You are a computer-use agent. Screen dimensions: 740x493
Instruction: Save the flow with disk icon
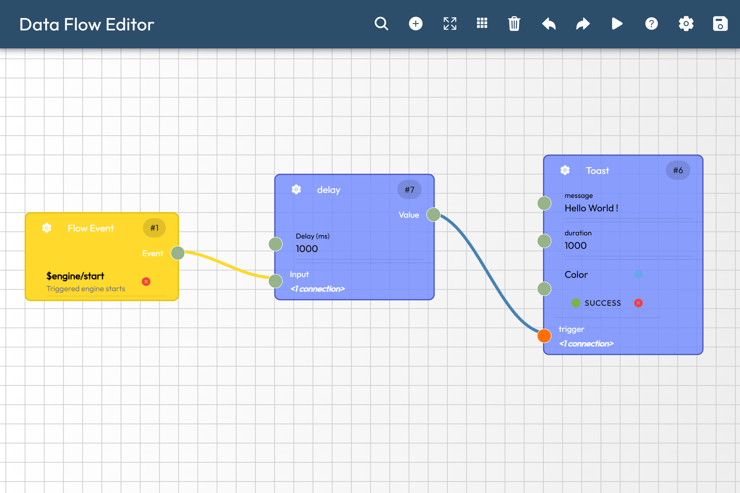pyautogui.click(x=720, y=24)
